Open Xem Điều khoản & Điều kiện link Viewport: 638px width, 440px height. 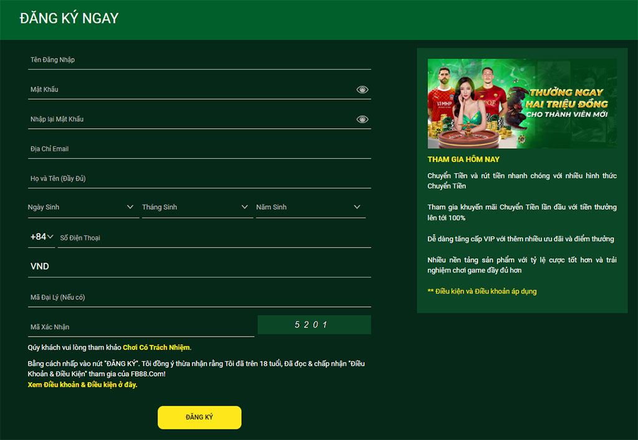pyautogui.click(x=82, y=385)
